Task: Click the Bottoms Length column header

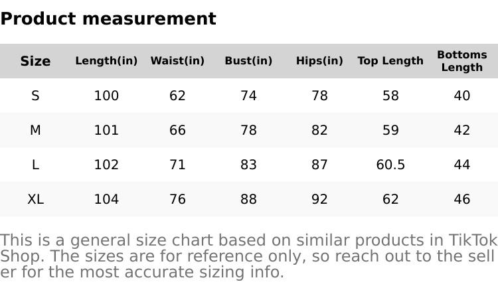Action: pos(461,61)
